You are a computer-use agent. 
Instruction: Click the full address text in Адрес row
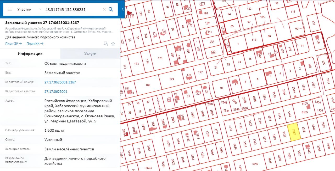point(80,111)
